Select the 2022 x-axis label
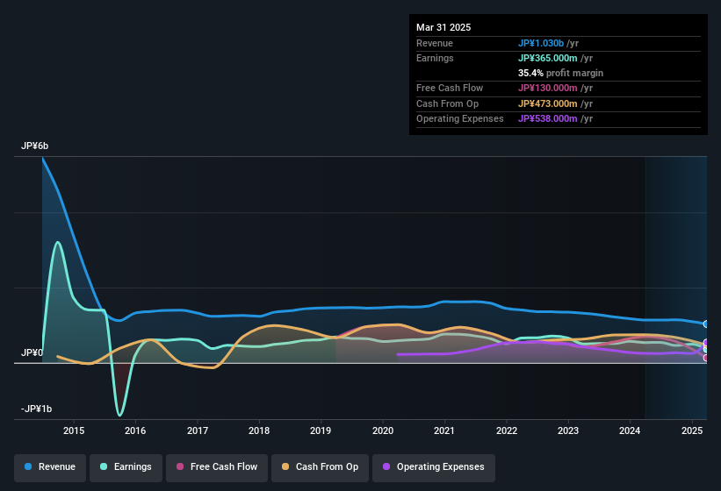Image resolution: width=721 pixels, height=491 pixels. pyautogui.click(x=506, y=431)
